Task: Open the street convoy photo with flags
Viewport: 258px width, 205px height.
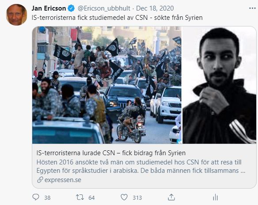Action: click(x=107, y=85)
